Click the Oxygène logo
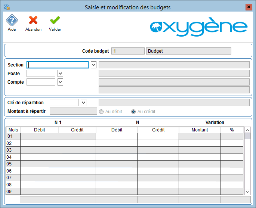Viewport: 256px width, 208px height. coord(198,28)
